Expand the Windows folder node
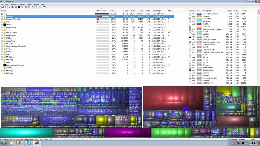 click(x=2, y=17)
